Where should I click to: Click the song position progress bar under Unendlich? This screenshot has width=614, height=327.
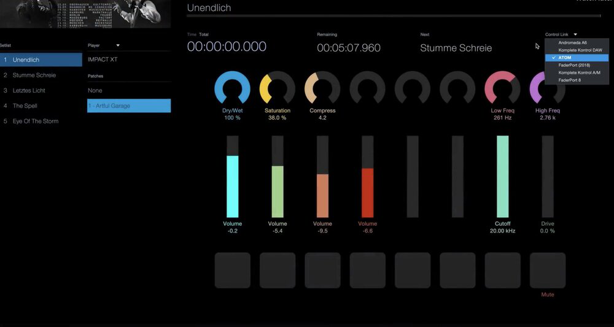pos(394,16)
